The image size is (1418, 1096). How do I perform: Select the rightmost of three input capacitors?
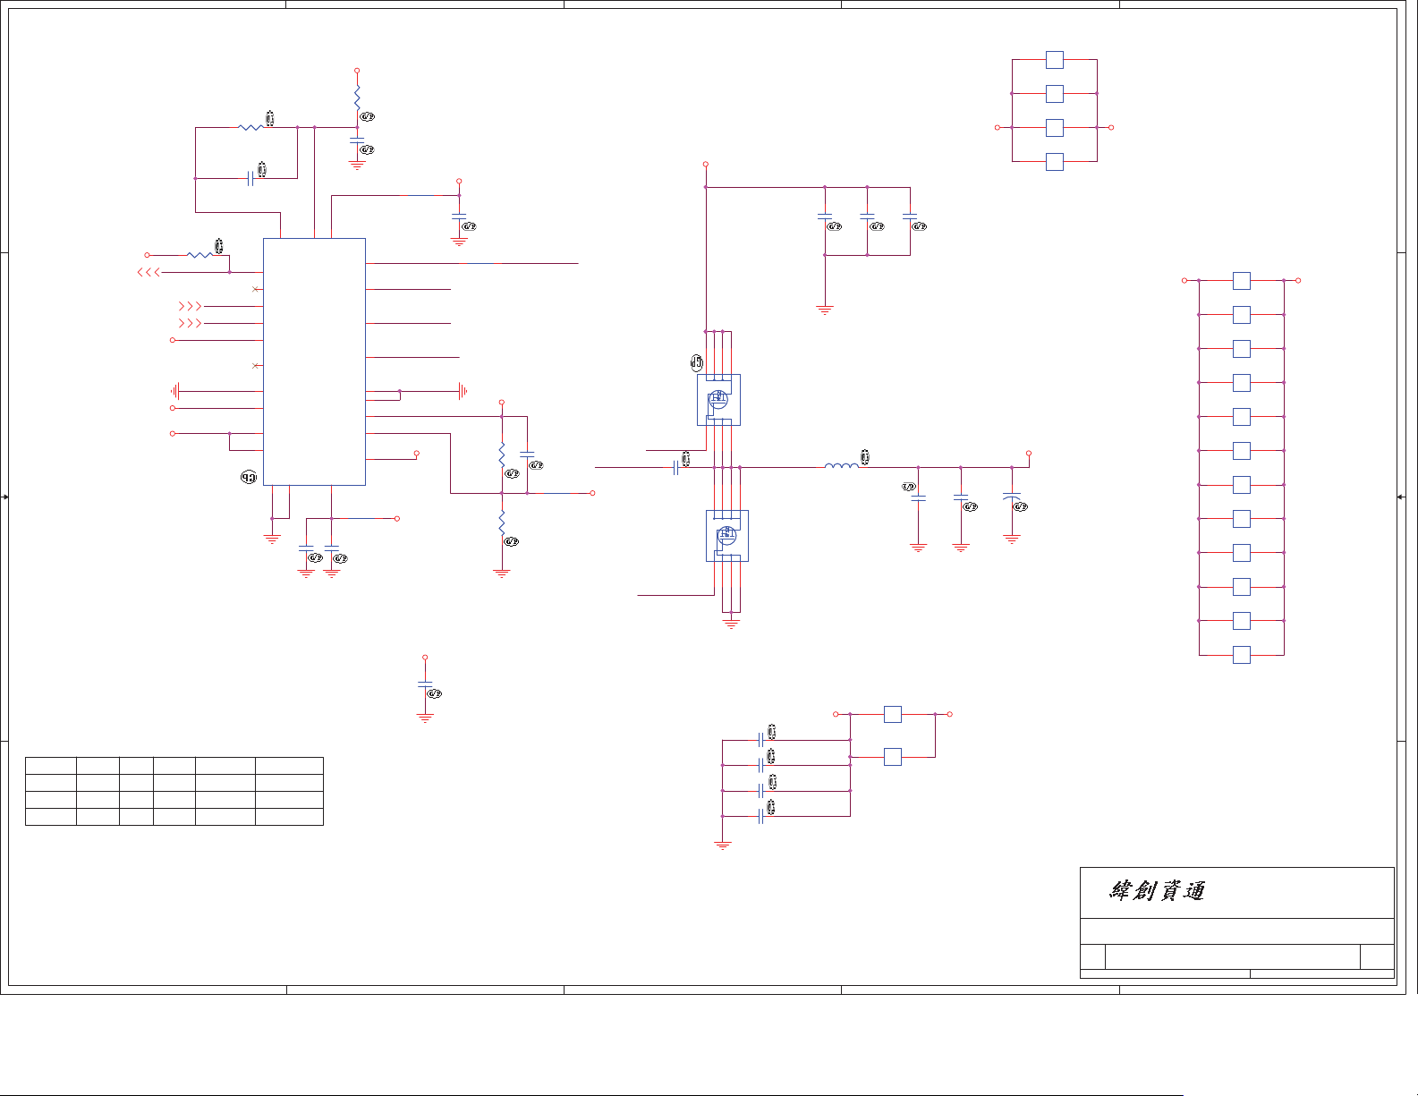coord(910,217)
